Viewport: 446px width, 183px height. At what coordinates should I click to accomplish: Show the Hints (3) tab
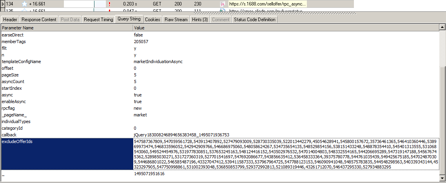tap(200, 19)
